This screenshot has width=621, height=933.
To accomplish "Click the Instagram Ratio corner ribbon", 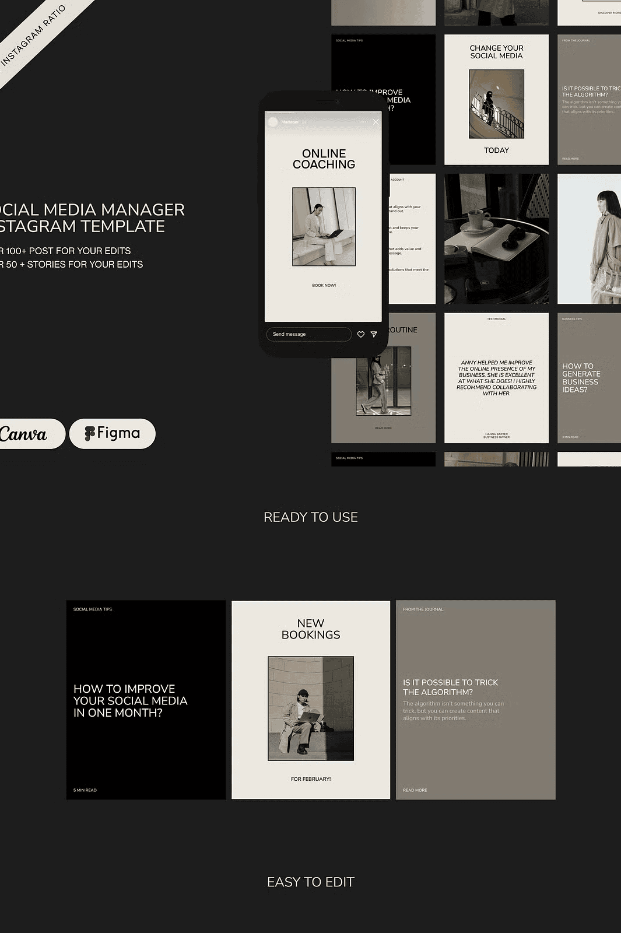I will [35, 35].
